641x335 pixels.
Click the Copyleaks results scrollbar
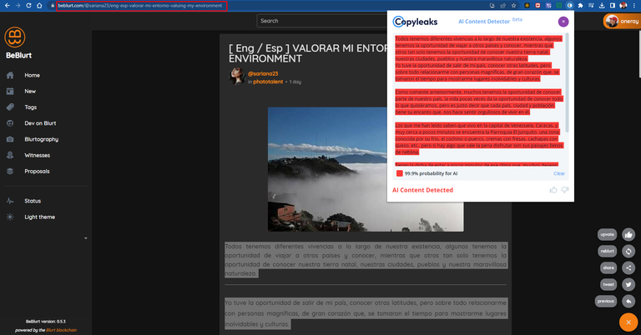(x=567, y=83)
